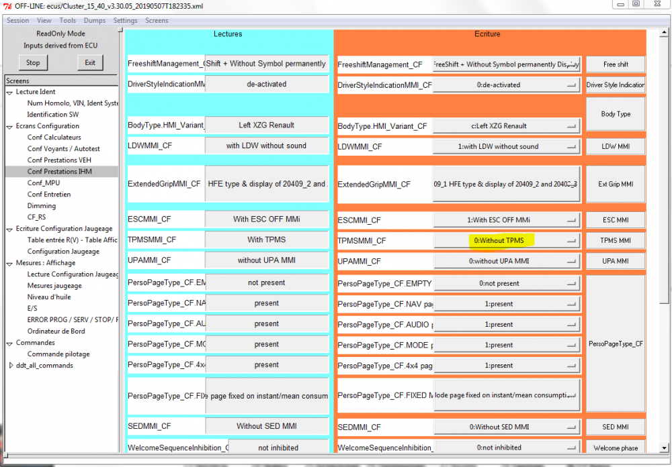Click the vertical scrollbar up arrow

[664, 32]
